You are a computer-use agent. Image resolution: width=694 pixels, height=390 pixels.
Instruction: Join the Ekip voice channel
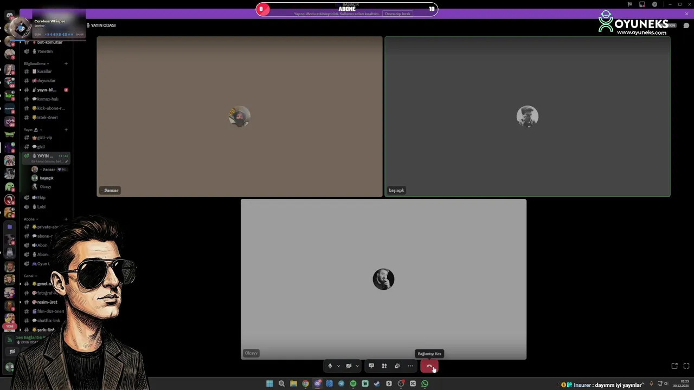46,198
